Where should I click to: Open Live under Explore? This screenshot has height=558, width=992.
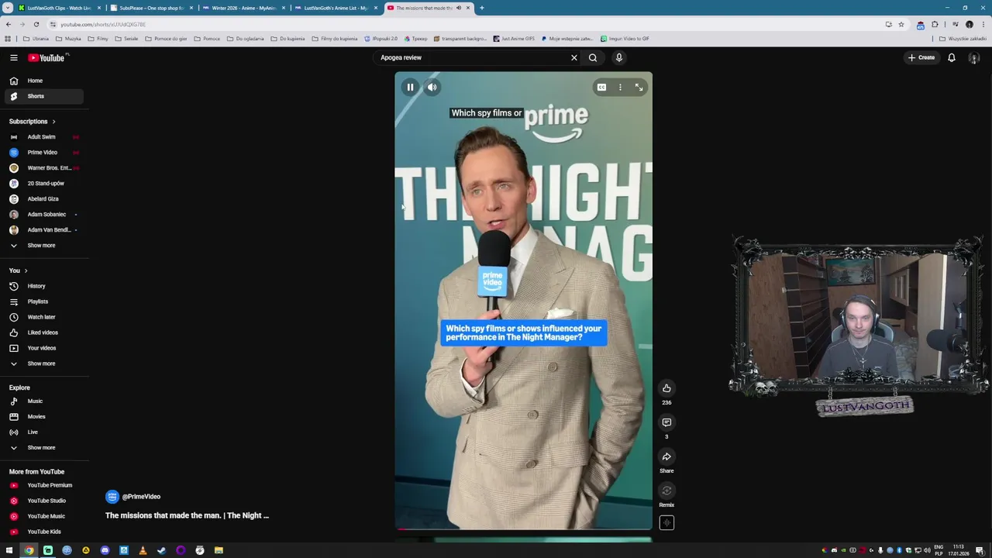[44, 432]
